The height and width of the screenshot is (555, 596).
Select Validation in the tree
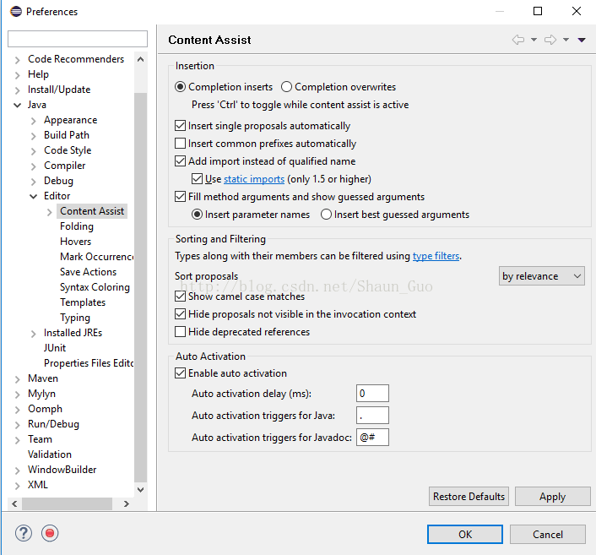click(50, 454)
